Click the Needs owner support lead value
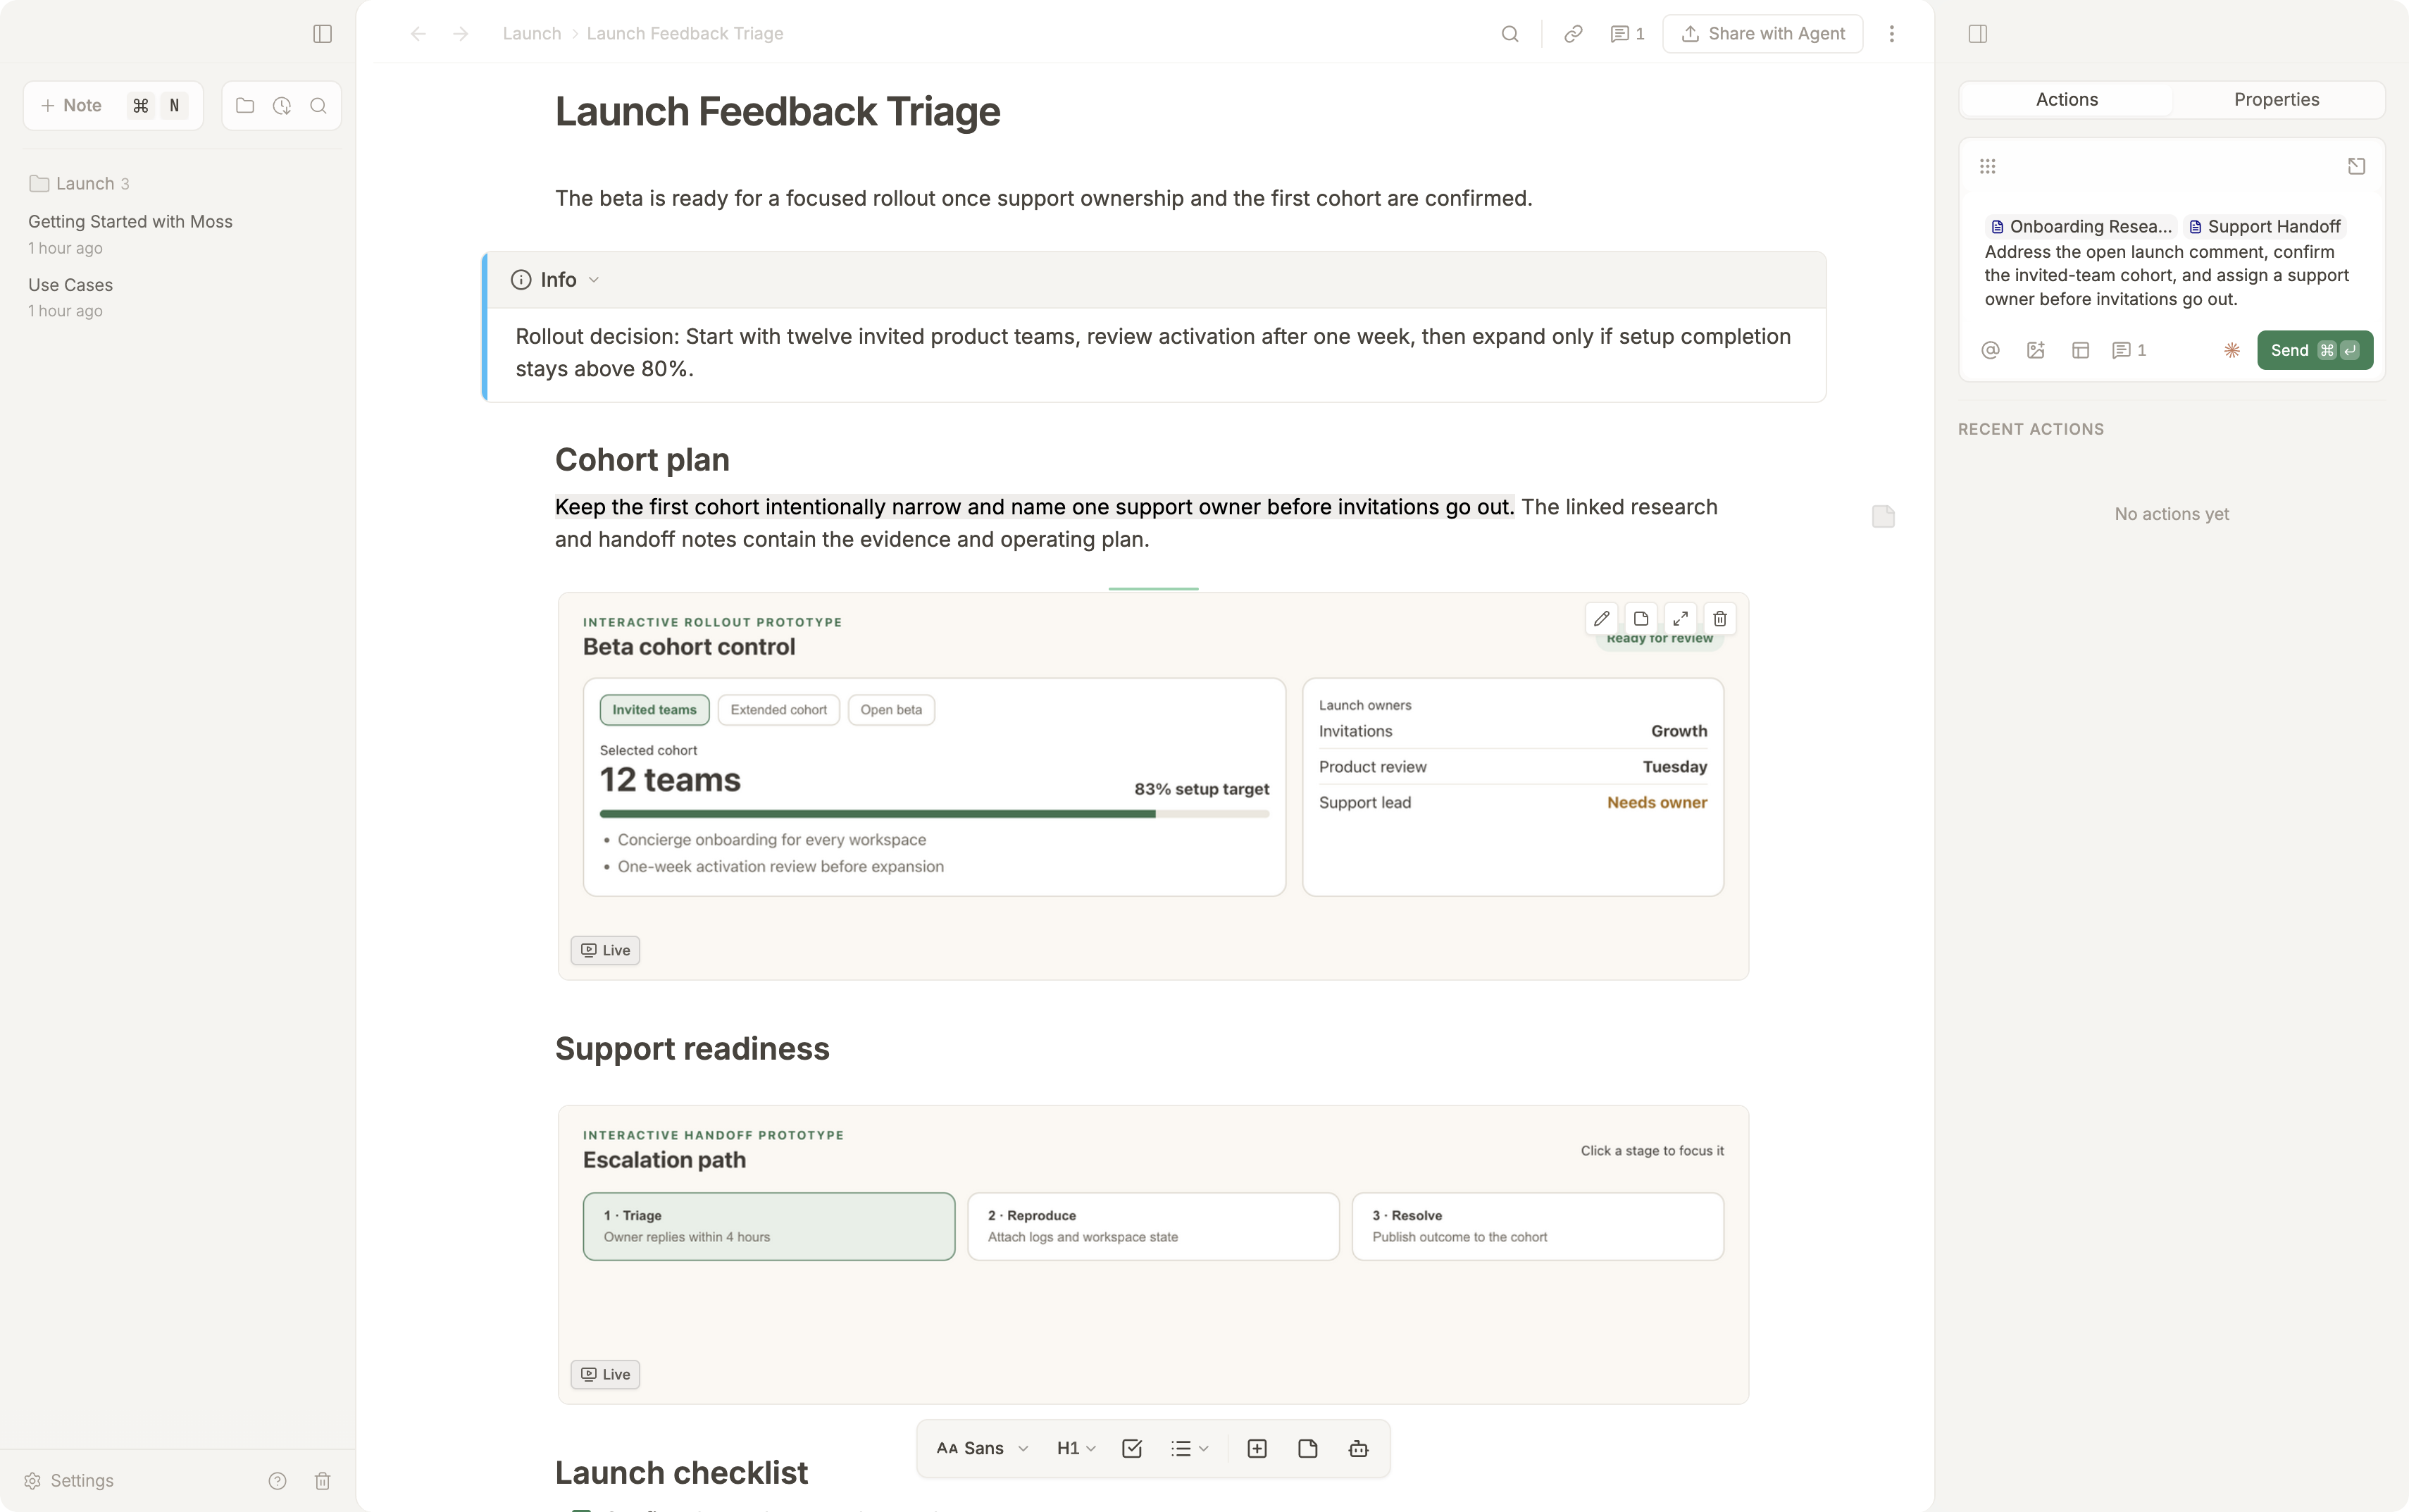2409x1512 pixels. pos(1656,803)
